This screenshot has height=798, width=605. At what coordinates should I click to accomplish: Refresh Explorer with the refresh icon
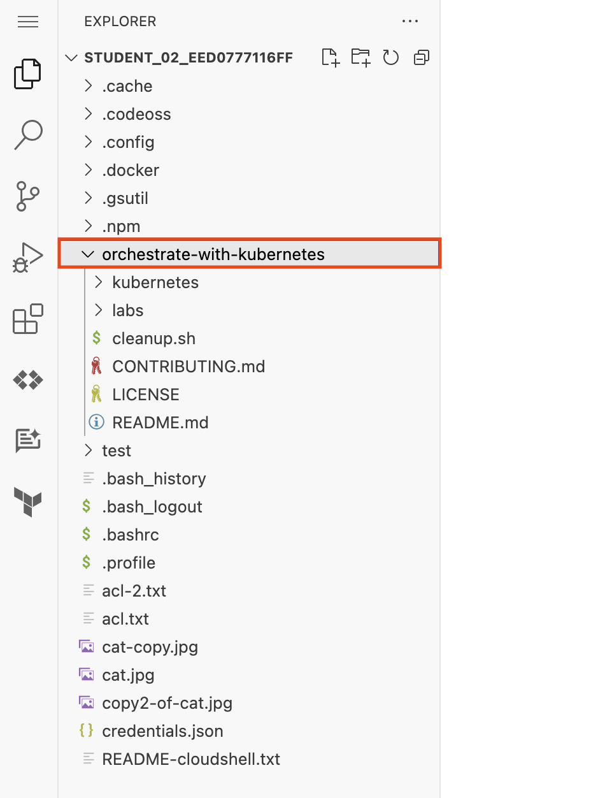(x=391, y=57)
